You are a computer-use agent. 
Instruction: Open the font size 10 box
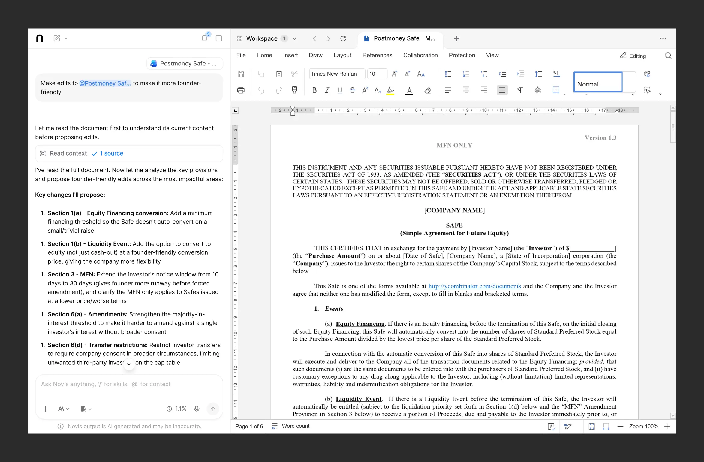pyautogui.click(x=377, y=74)
